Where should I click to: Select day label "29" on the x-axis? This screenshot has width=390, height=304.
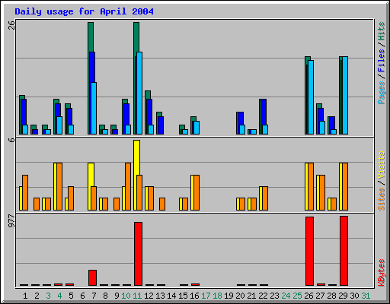(343, 296)
